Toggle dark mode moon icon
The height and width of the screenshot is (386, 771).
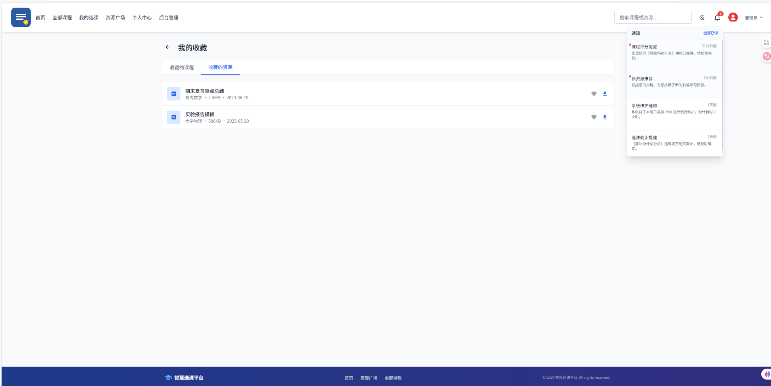[702, 17]
